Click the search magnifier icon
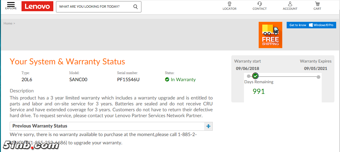 [136, 6]
